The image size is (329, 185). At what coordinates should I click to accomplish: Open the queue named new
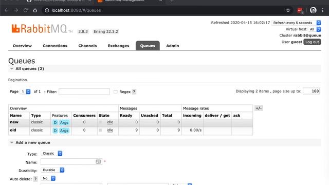(x=14, y=122)
